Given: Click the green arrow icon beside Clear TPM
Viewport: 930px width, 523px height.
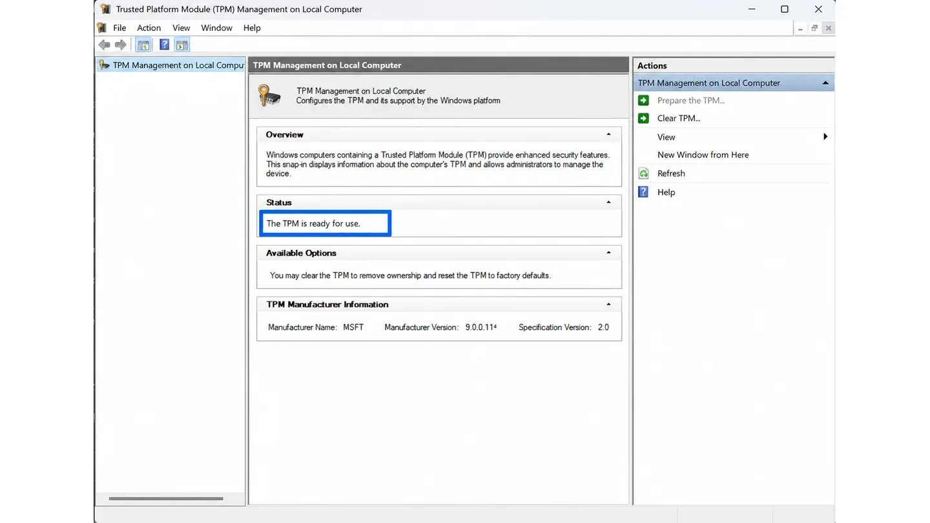Looking at the screenshot, I should pyautogui.click(x=643, y=118).
